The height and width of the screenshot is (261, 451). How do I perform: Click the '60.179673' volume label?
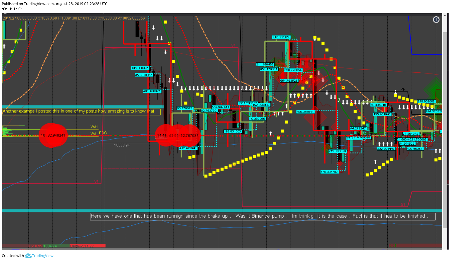click(x=185, y=108)
